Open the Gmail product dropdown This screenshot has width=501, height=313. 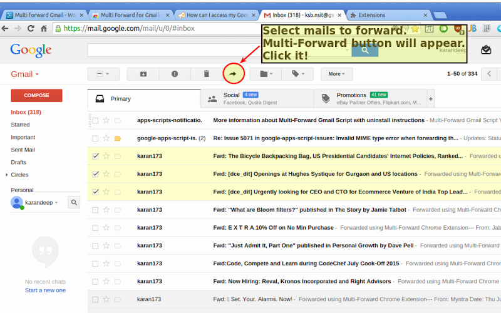(x=24, y=74)
